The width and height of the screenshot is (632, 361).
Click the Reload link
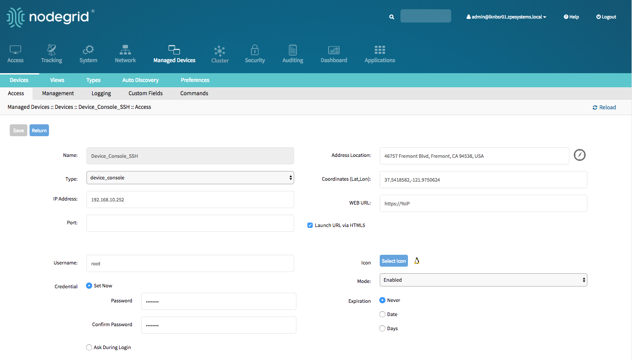tap(604, 108)
